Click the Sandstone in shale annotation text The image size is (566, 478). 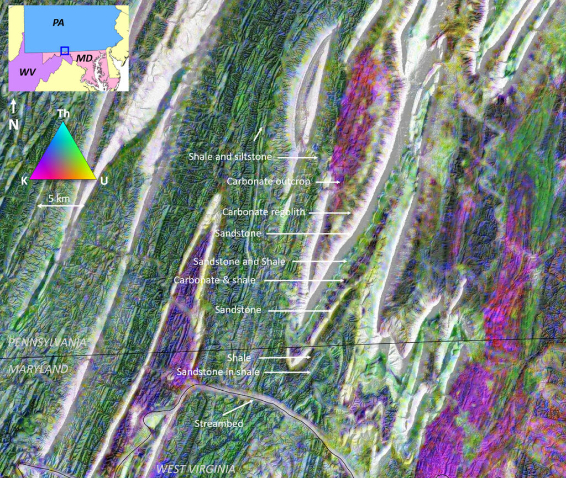click(x=218, y=372)
